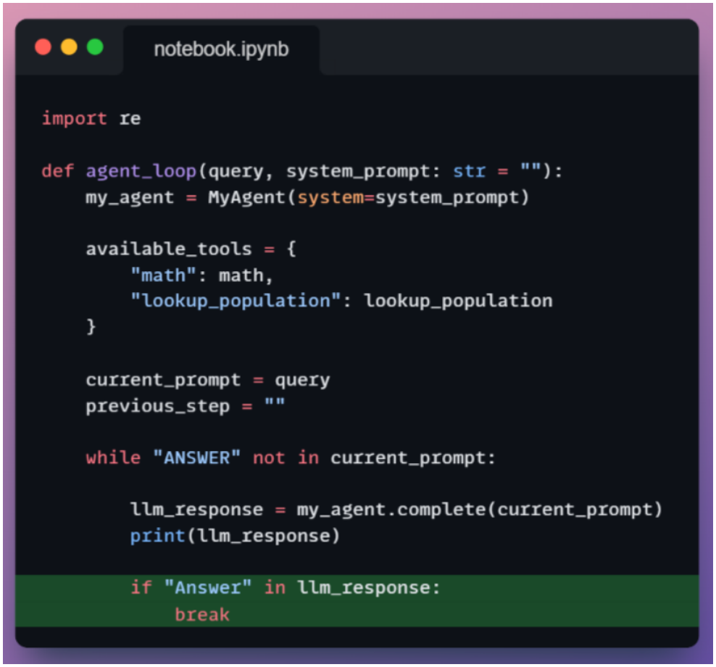716x667 pixels.
Task: Click the highlighted 'if "Answer" in llm_response' line
Action: (x=357, y=588)
